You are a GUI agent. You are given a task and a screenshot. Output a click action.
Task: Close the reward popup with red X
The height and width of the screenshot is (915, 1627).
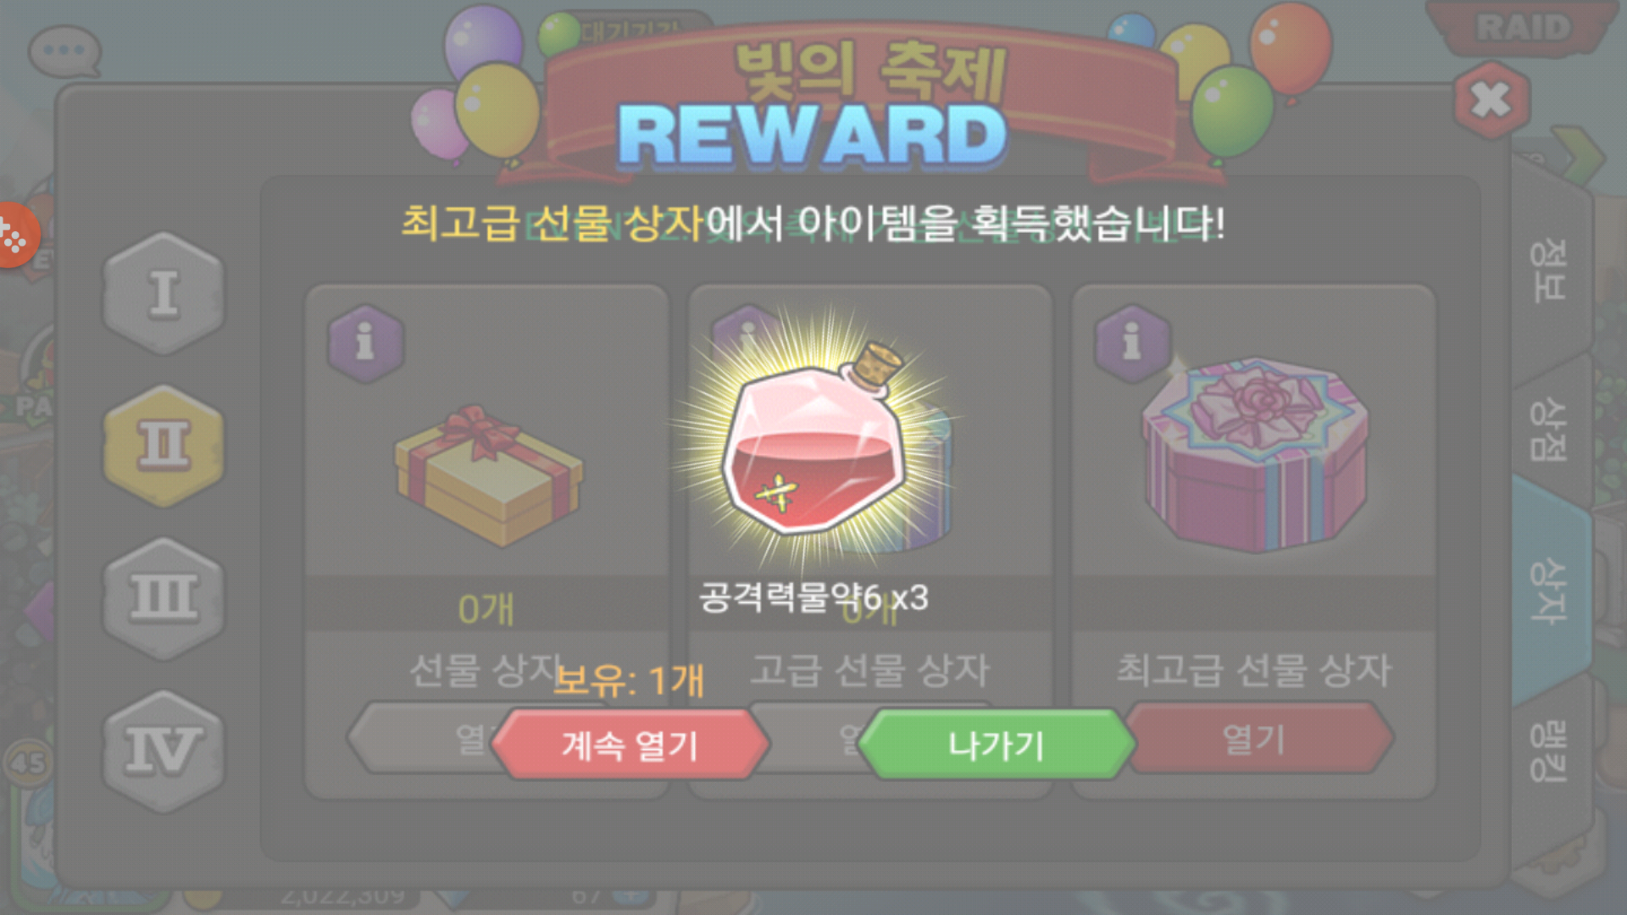[1491, 100]
